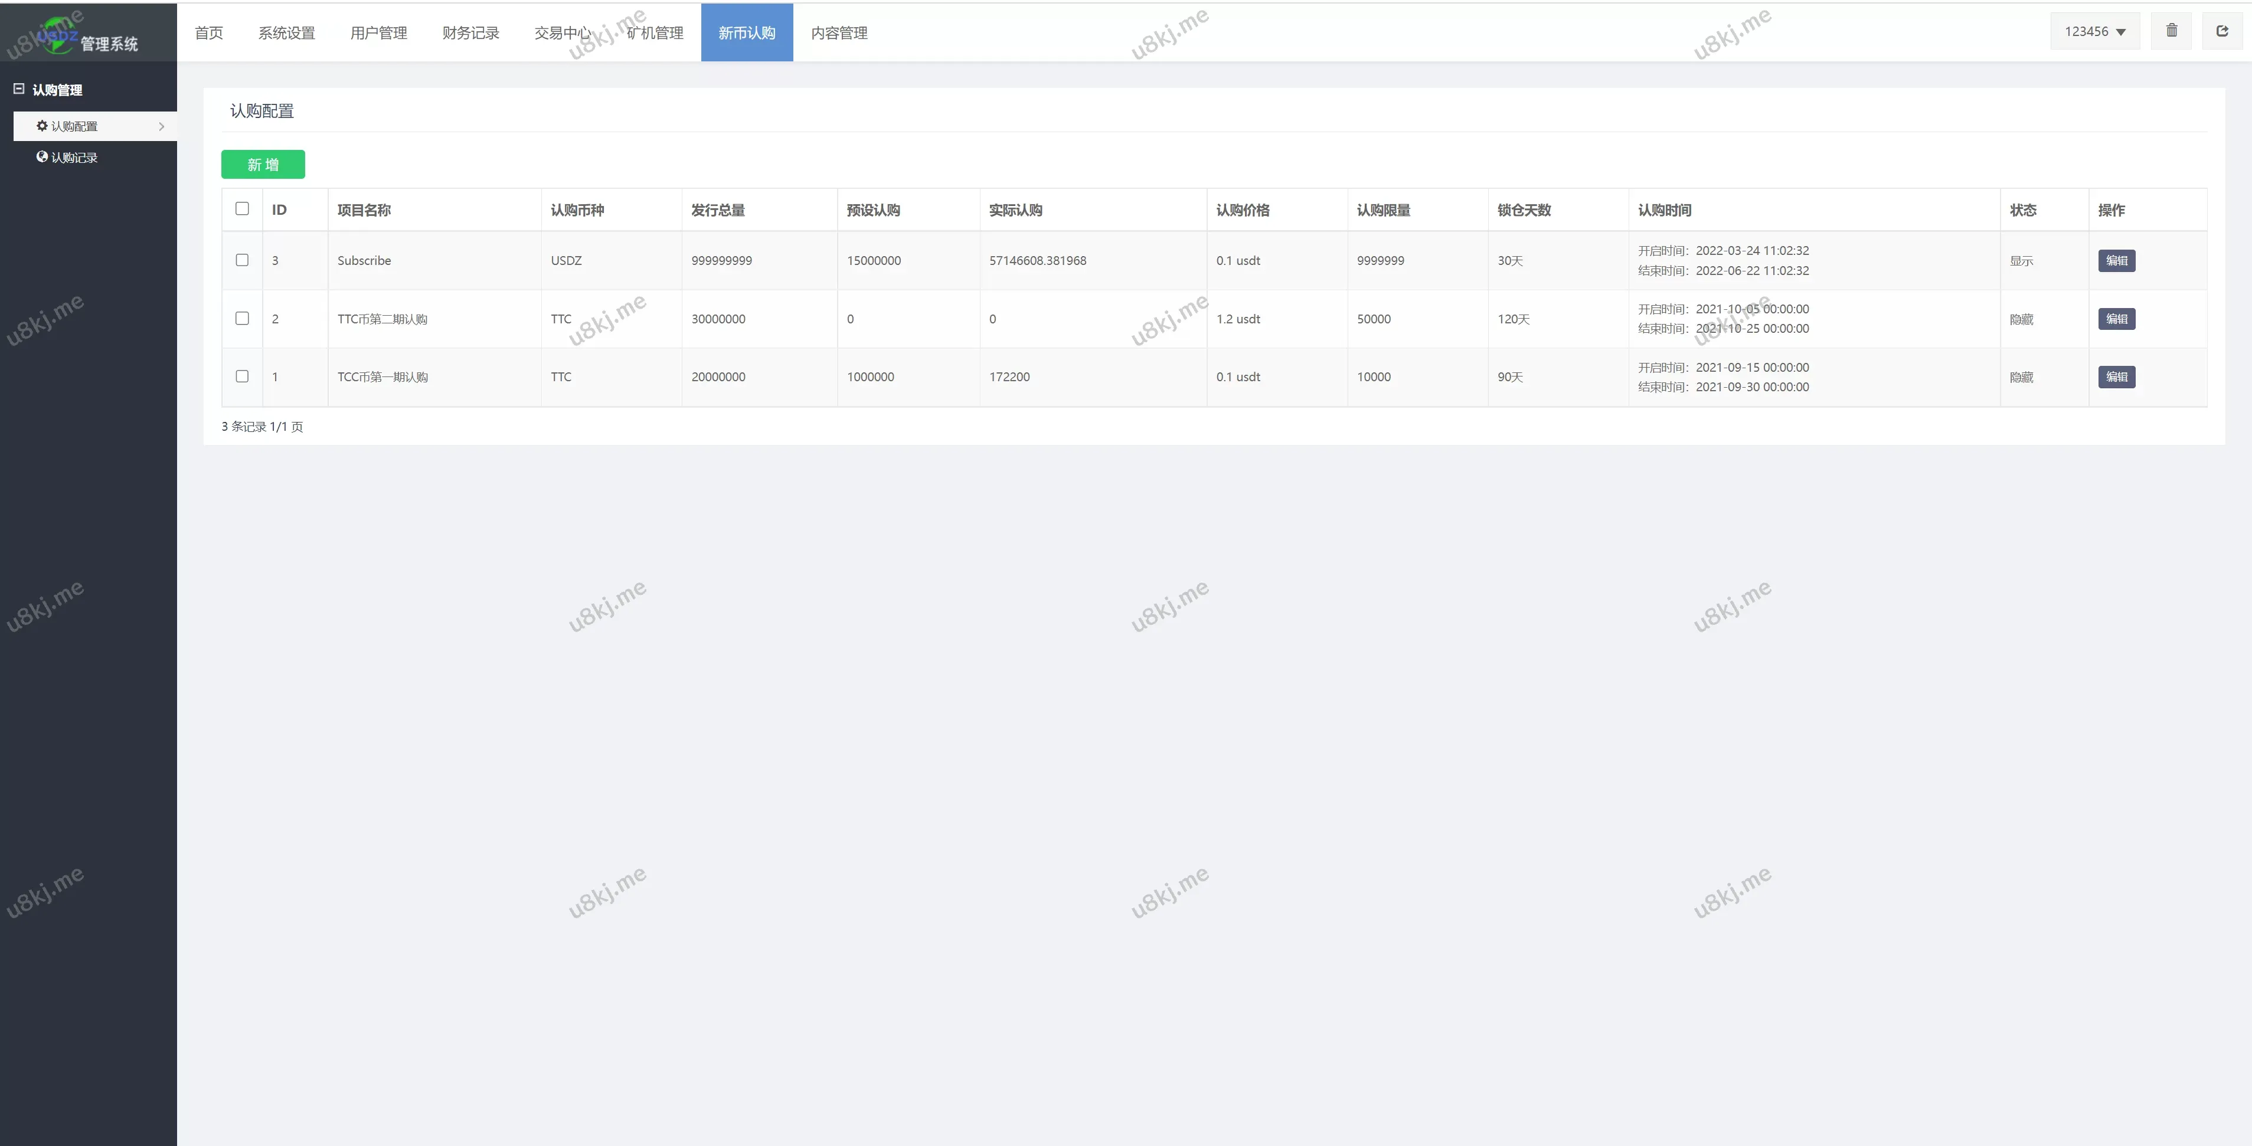This screenshot has height=1146, width=2252.
Task: Tick the TCC币第一期认购 row checkbox
Action: (242, 376)
